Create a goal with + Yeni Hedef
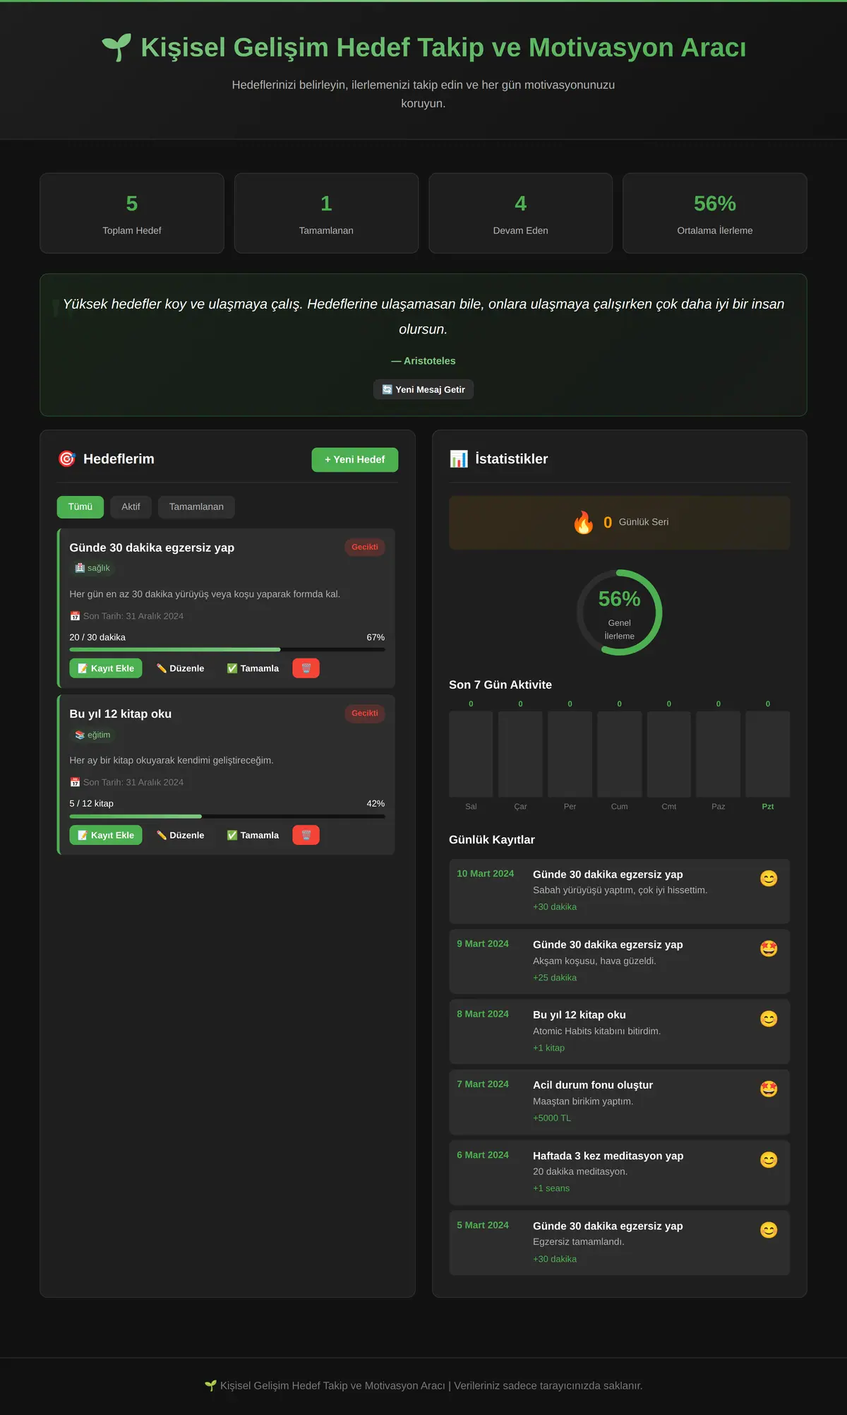Screen dimensions: 847x1415 [x=355, y=460]
